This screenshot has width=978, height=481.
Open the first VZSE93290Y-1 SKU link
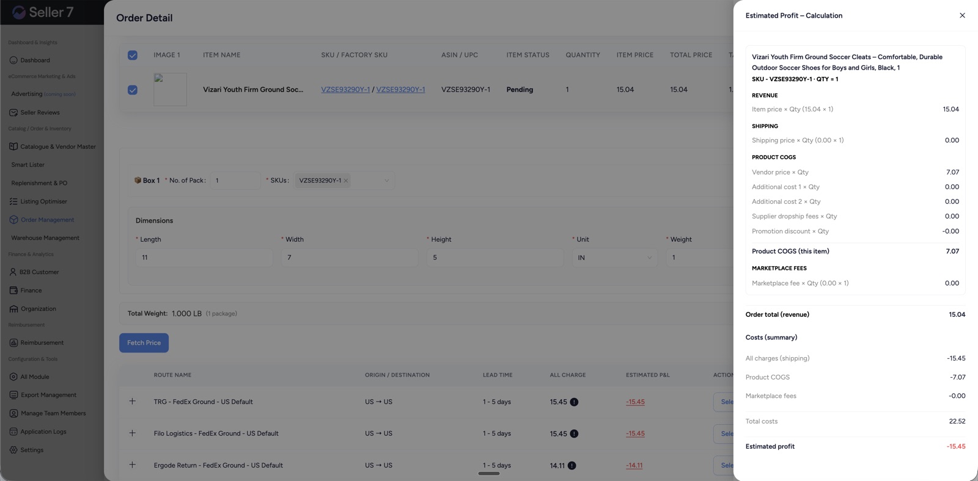(345, 90)
